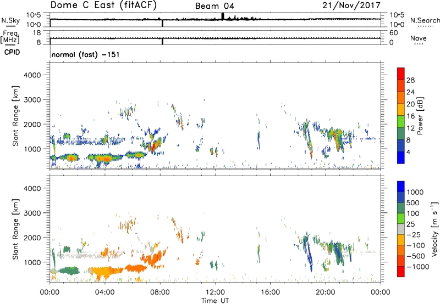Viewport: 440px width, 304px height.
Task: Click the "12" tick on the power scale
Action: [x=410, y=128]
